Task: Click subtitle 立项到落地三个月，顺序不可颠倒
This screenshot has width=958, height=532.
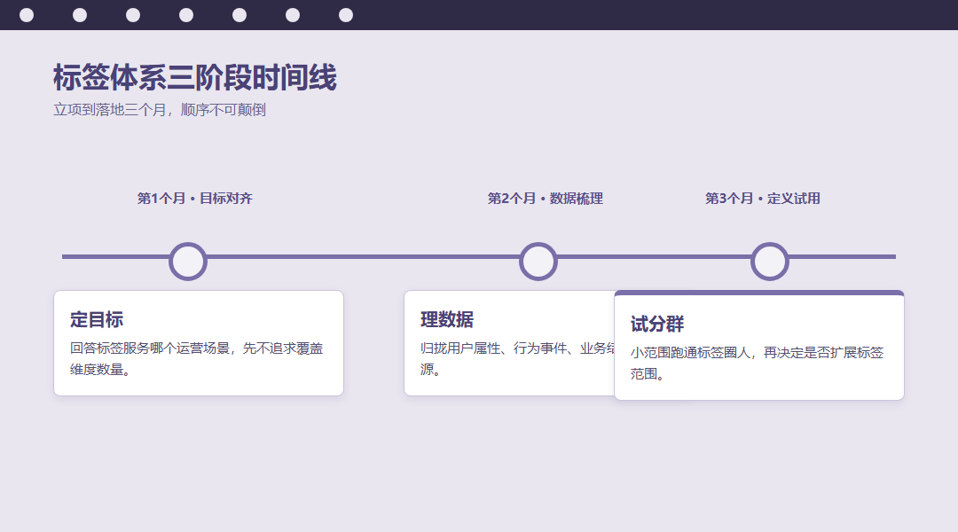Action: [x=160, y=110]
